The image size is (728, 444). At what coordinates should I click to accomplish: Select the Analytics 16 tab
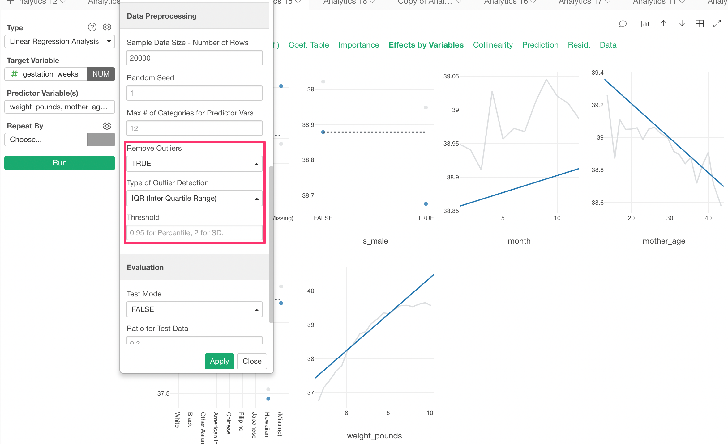[506, 2]
